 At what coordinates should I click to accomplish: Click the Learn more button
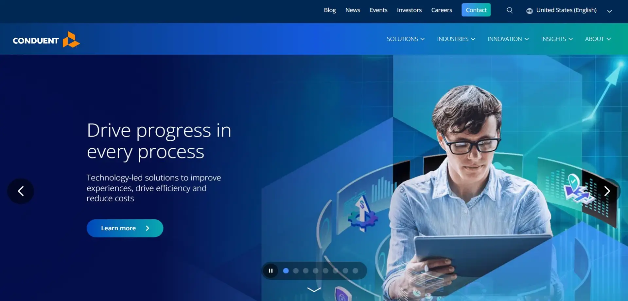click(x=125, y=228)
